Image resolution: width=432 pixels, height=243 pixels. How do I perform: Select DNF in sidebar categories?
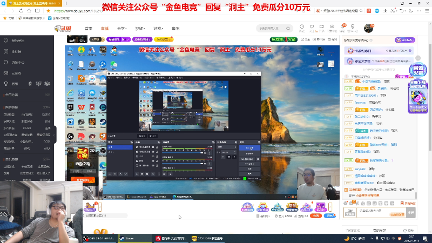tap(48, 121)
